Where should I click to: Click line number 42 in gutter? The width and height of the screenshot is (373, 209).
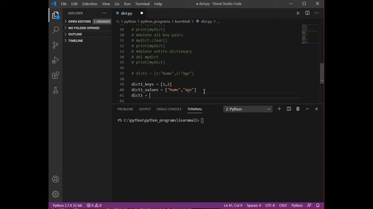122,100
